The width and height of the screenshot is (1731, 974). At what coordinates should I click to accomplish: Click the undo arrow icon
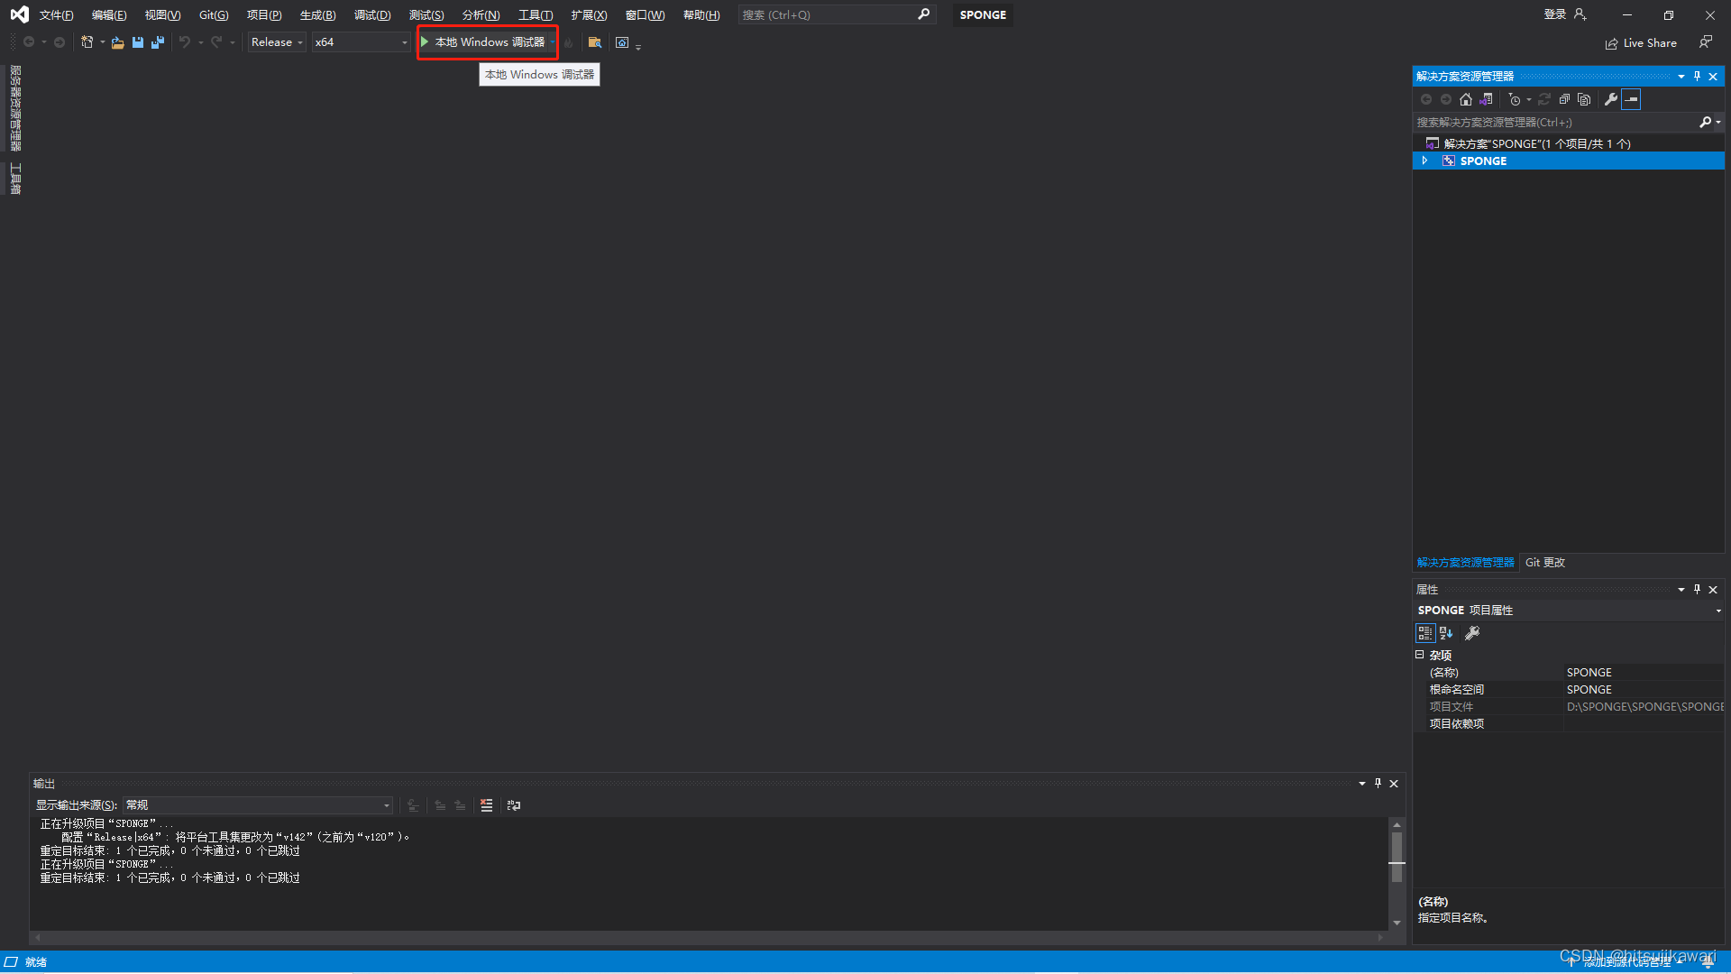pyautogui.click(x=185, y=42)
